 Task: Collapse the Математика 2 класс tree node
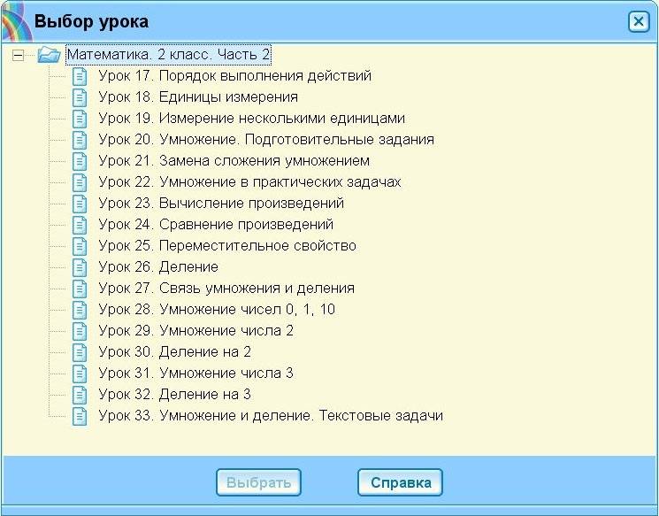[18, 55]
